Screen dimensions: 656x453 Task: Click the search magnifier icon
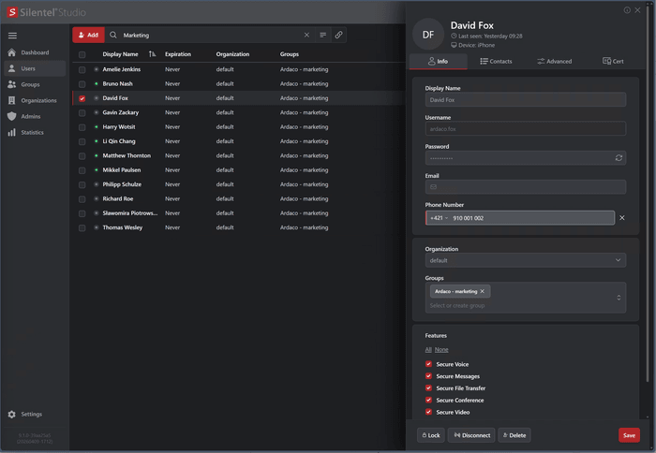(113, 36)
